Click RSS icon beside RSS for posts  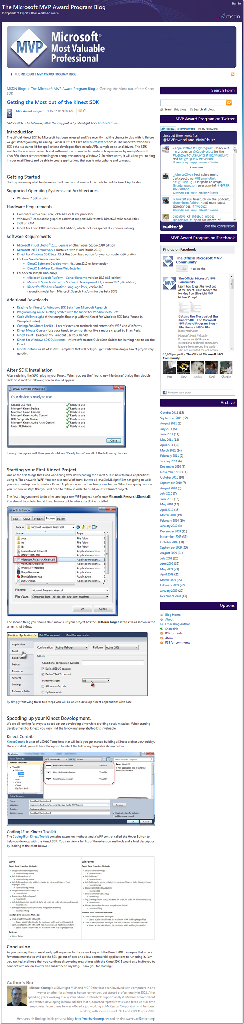coord(161,633)
